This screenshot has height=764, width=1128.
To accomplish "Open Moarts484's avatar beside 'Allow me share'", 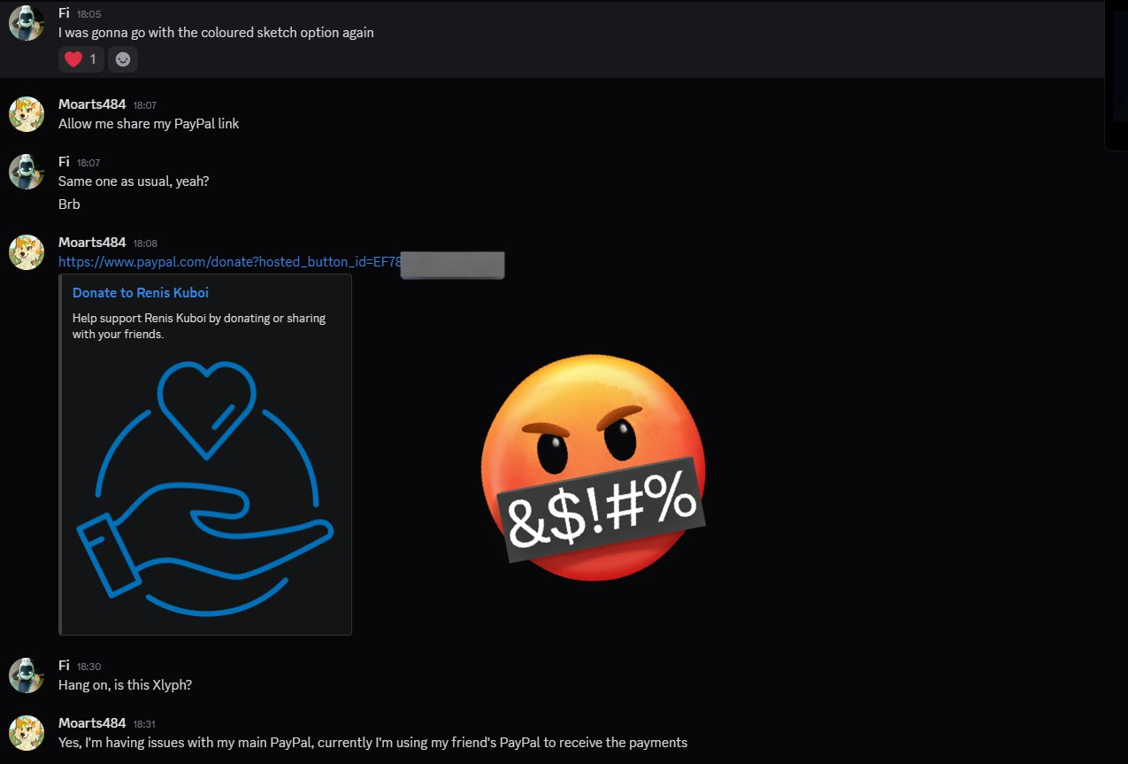I will point(27,114).
